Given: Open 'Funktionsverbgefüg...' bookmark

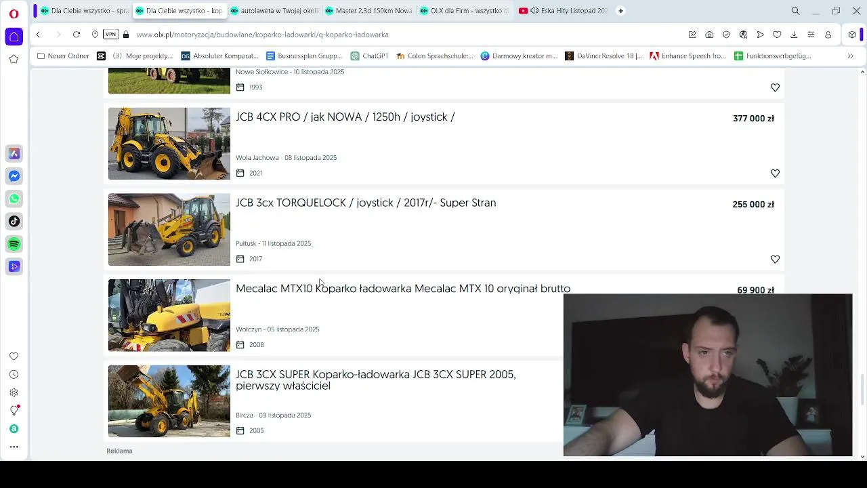Looking at the screenshot, I should 773,56.
